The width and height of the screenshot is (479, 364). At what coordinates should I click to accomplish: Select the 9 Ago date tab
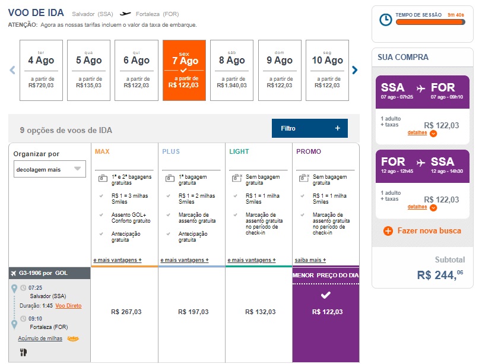pos(280,71)
